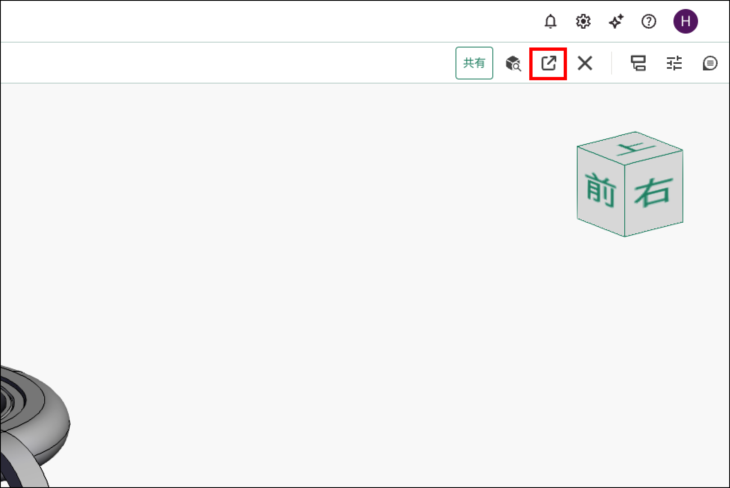Toggle the comments speech bubble panel

click(x=710, y=63)
